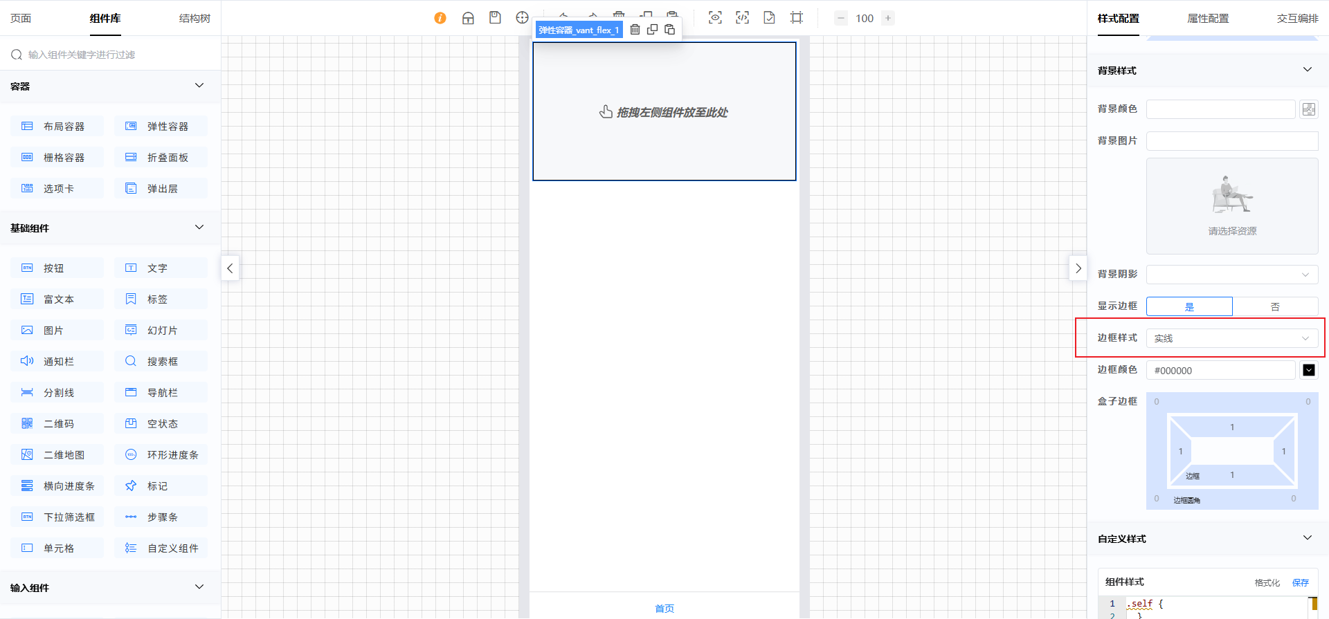Open the code view icon in toolbar

pyautogui.click(x=742, y=18)
